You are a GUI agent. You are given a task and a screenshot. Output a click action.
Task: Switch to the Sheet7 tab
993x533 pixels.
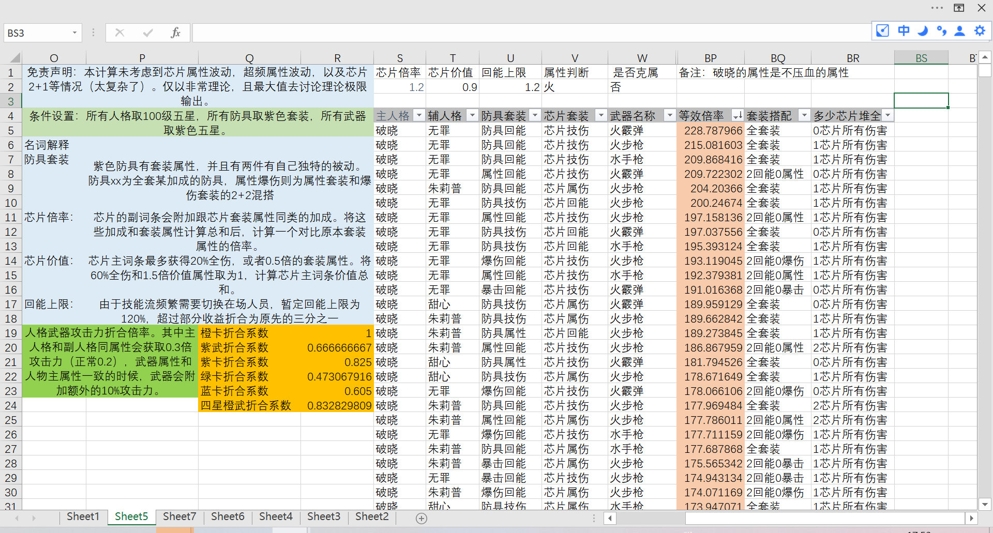[x=179, y=516]
